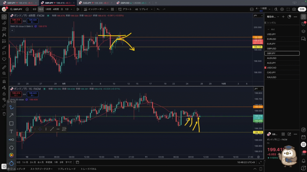Collapse the watchlist section chevron
Image resolution: width=307 pixels, height=172 pixels.
[x=268, y=30]
